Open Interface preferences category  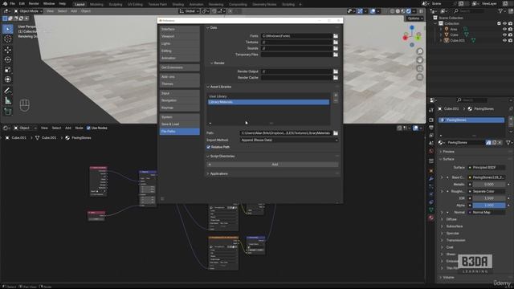(180, 29)
